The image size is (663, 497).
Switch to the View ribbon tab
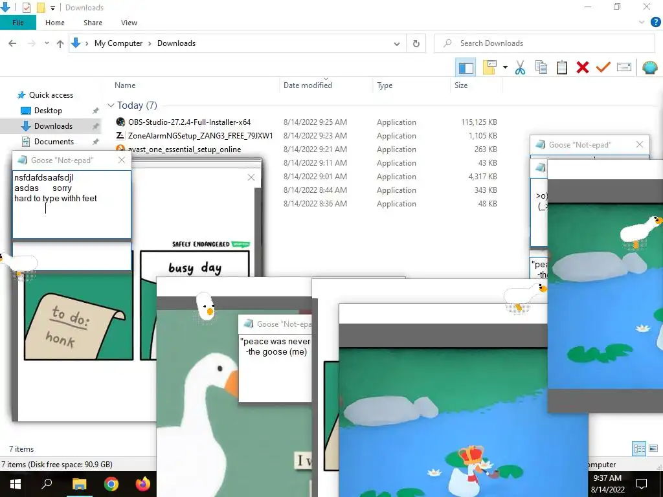(129, 23)
